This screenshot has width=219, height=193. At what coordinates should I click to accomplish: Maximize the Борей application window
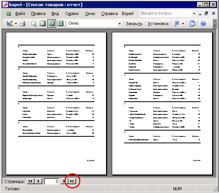click(x=206, y=5)
